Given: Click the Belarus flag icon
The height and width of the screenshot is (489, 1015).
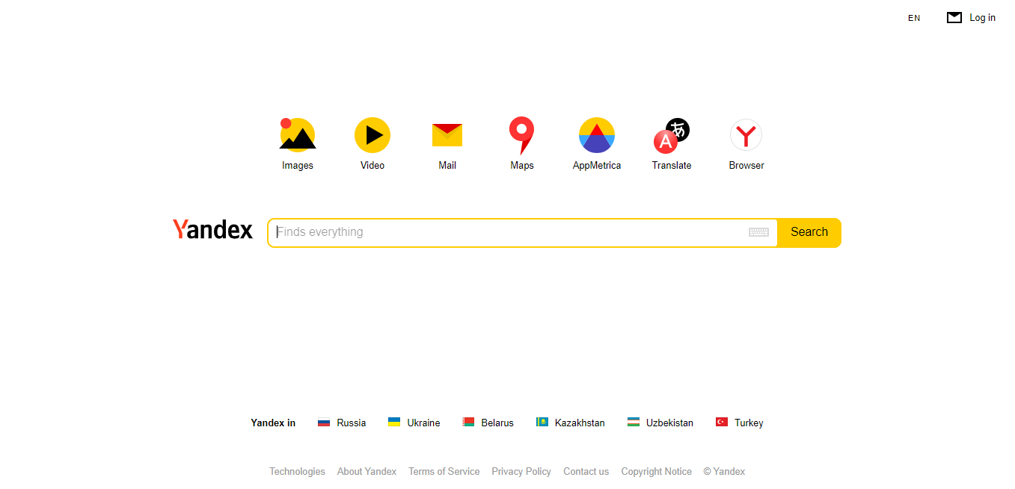Looking at the screenshot, I should pos(468,423).
